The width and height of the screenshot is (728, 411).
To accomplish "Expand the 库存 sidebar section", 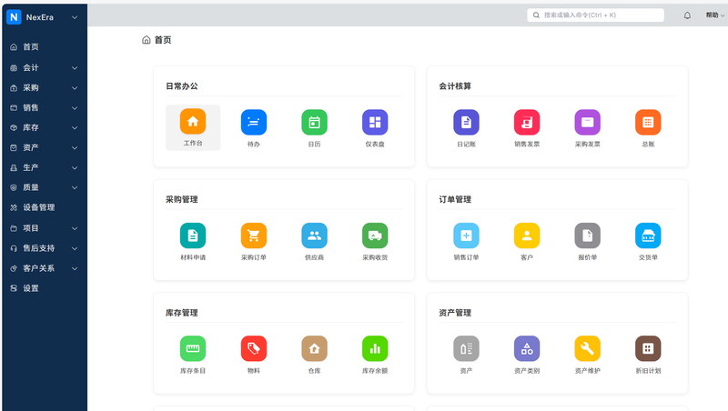I will click(x=44, y=127).
